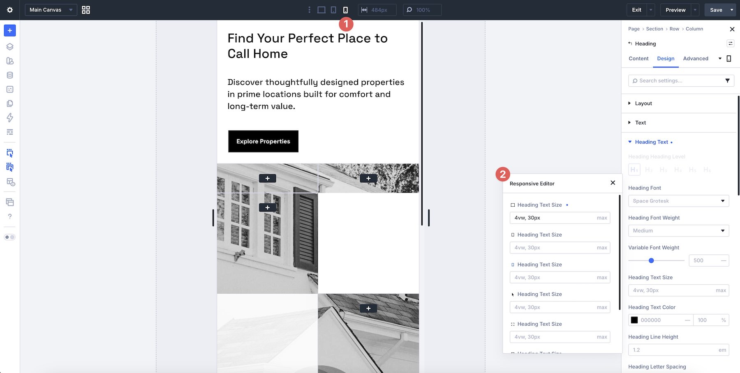This screenshot has height=373, width=740.
Task: Open the builder settings gear
Action: click(x=10, y=10)
